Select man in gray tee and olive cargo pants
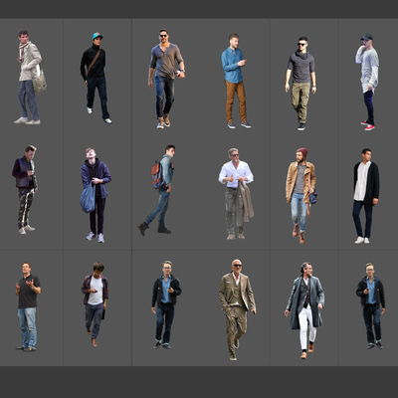The image size is (398, 398). (x=300, y=84)
